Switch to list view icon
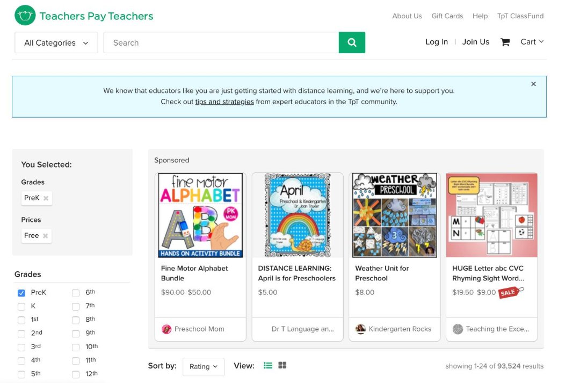The image size is (580, 383). (268, 366)
